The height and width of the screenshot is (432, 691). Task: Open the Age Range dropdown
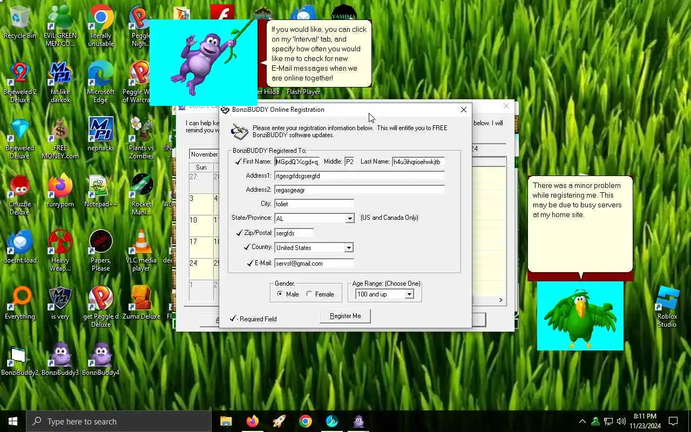(x=409, y=294)
